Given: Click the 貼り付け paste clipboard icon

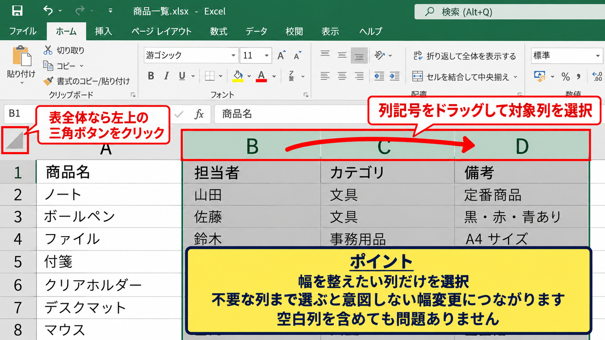Looking at the screenshot, I should click(x=21, y=56).
